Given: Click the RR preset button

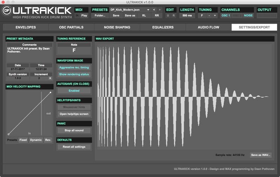Looking at the screenshot, I should click(x=157, y=15).
